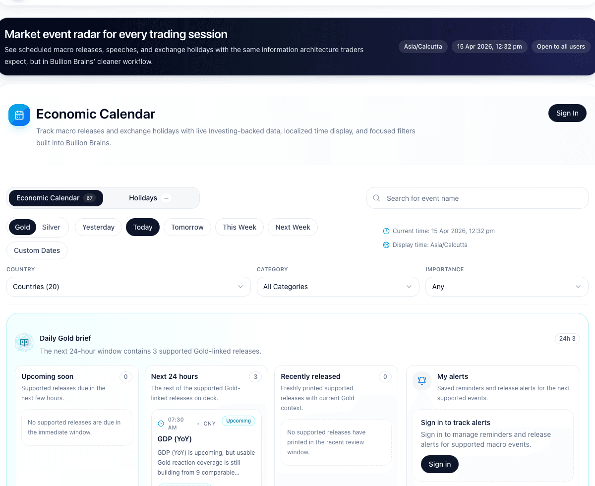Open the Custom Dates filter
Screen dimensions: 595x486
coord(37,250)
